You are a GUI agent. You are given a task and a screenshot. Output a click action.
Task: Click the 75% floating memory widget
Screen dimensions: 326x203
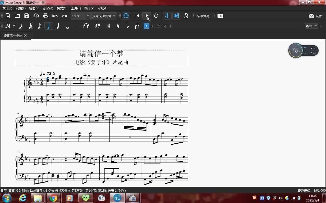tap(296, 50)
